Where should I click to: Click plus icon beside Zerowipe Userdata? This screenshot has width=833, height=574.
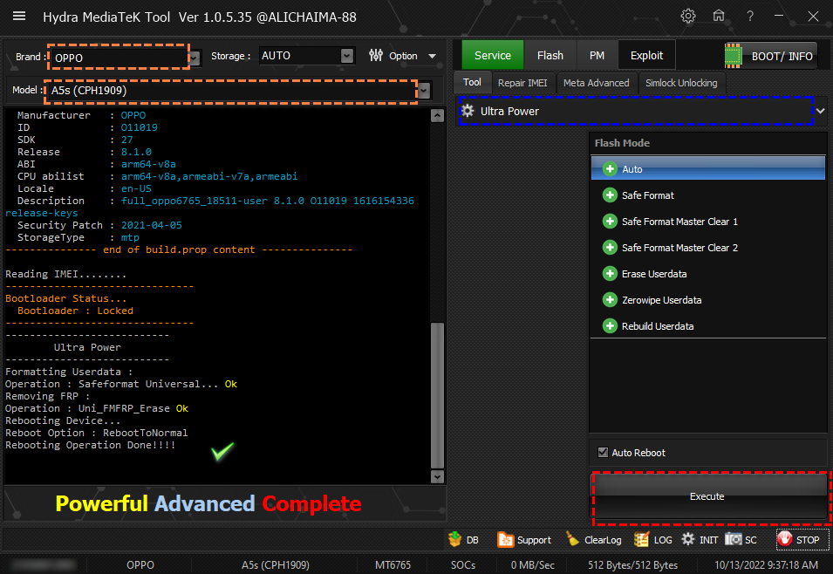[610, 300]
